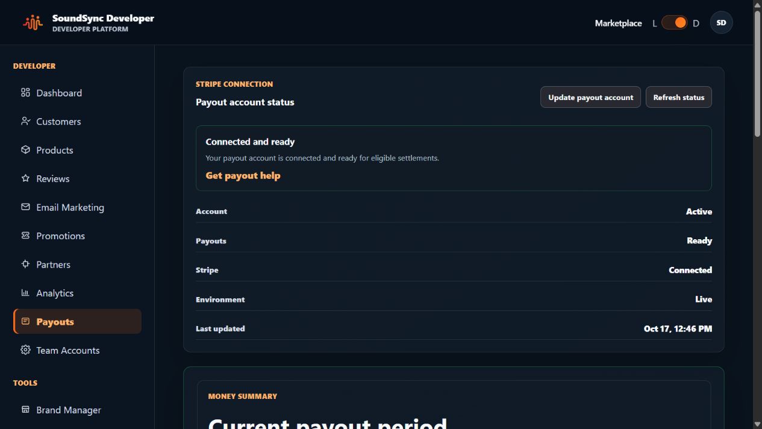Image resolution: width=762 pixels, height=429 pixels.
Task: Click the 'Connected' Stripe value
Action: pos(690,270)
